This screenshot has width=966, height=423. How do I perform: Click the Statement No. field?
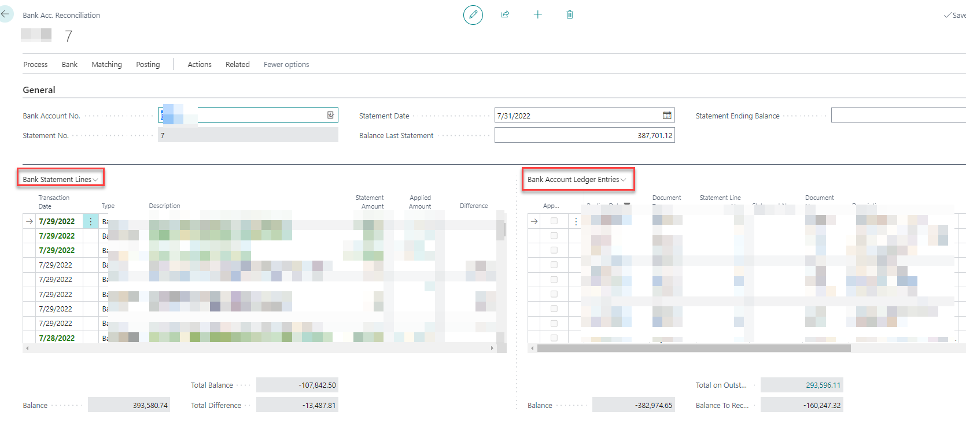click(x=248, y=135)
